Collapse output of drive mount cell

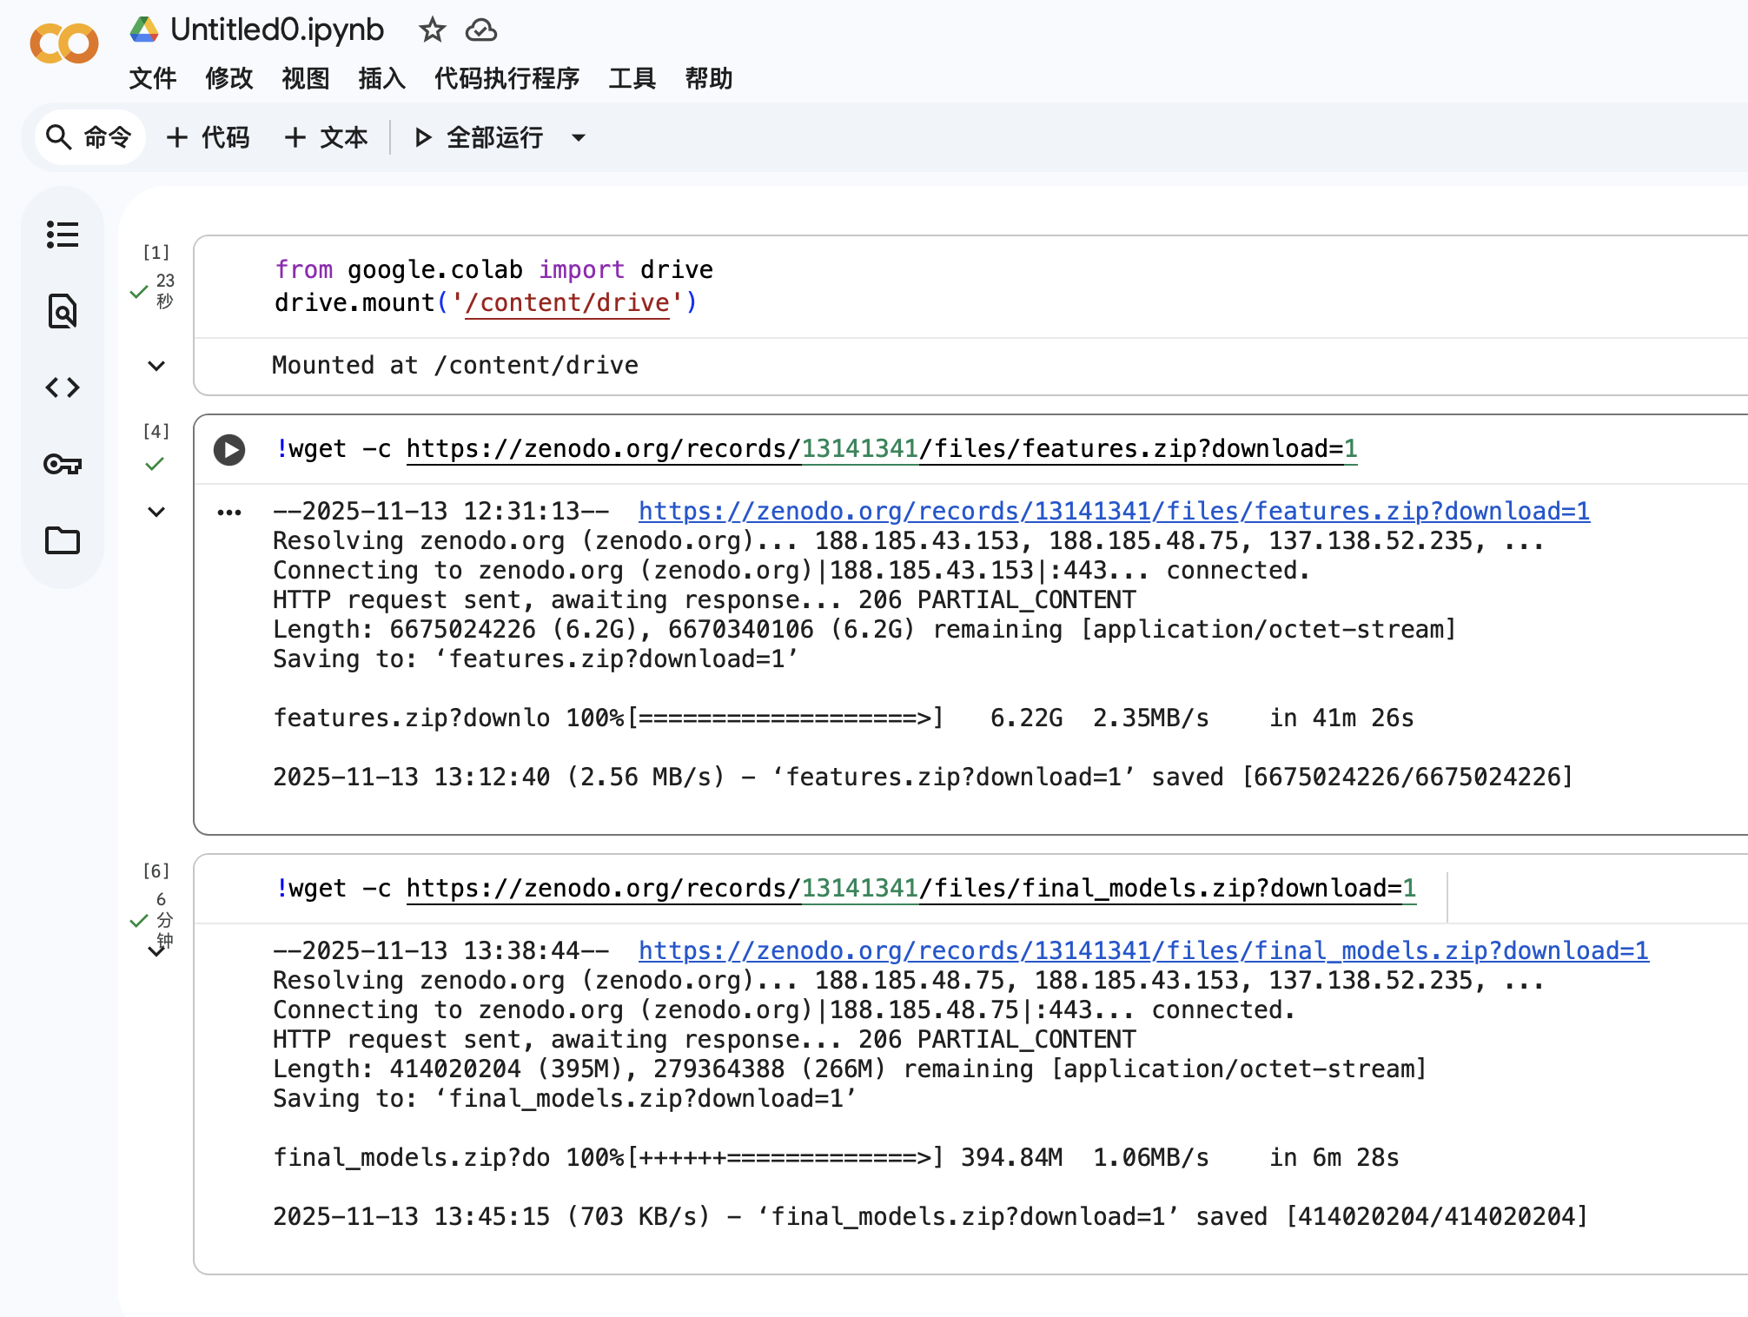point(156,366)
